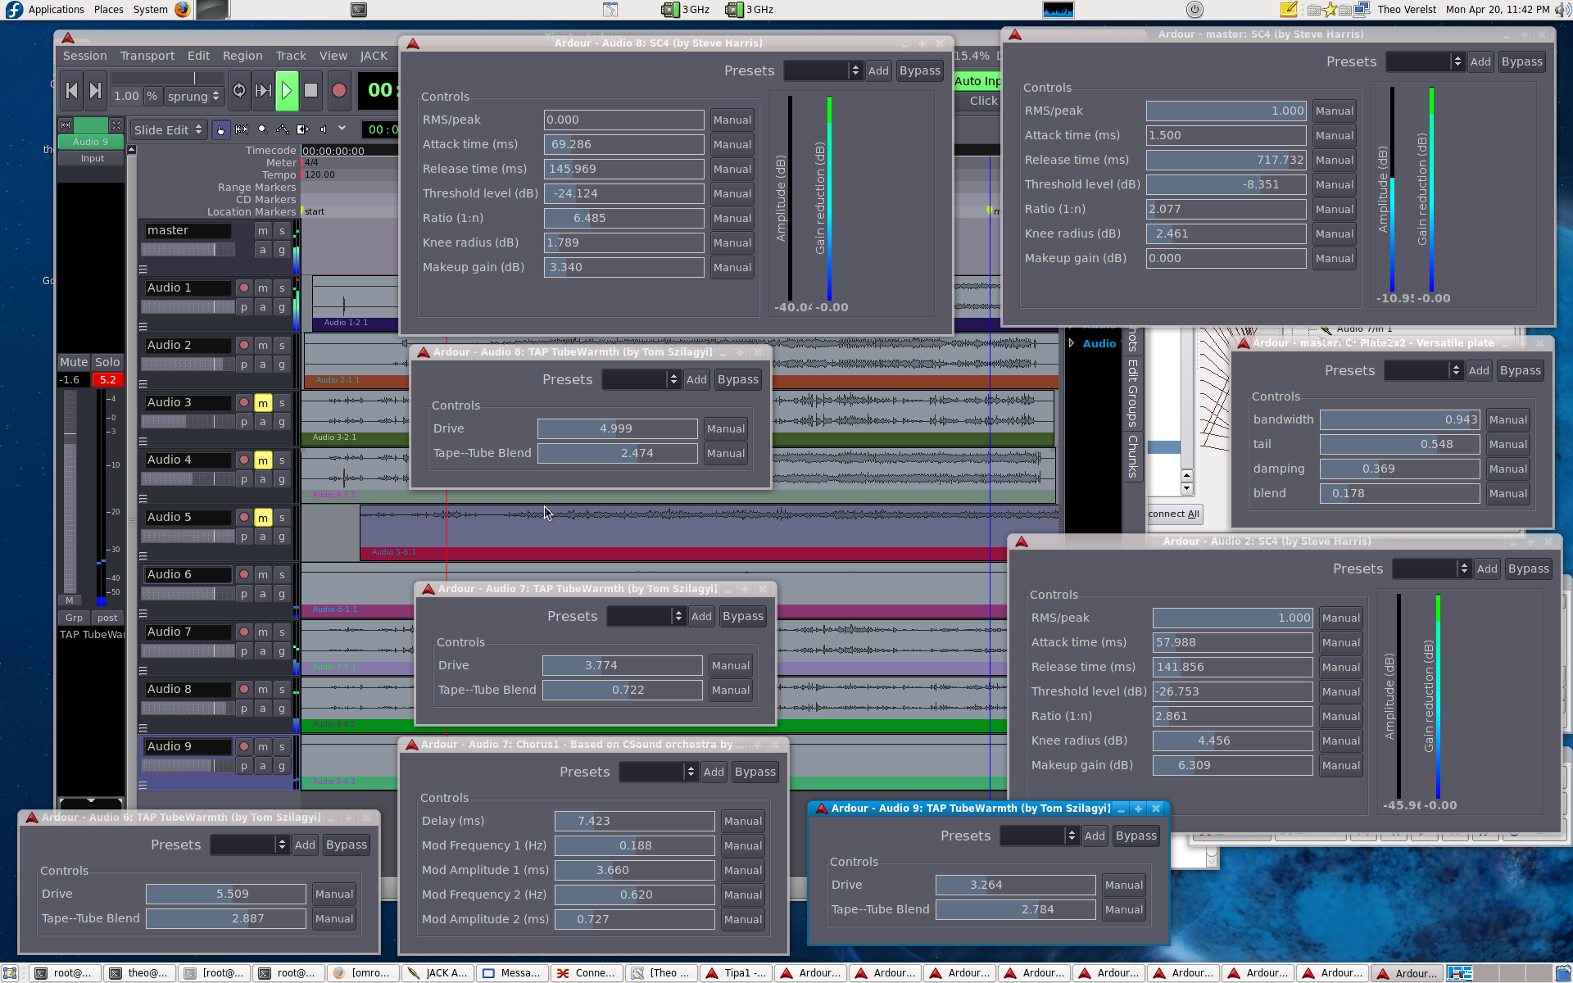Open Slide Edit mode dropdown
The width and height of the screenshot is (1573, 983).
[168, 129]
